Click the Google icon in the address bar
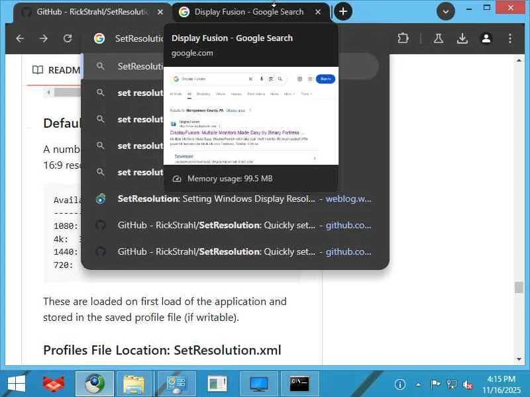The height and width of the screenshot is (397, 530). [x=99, y=38]
